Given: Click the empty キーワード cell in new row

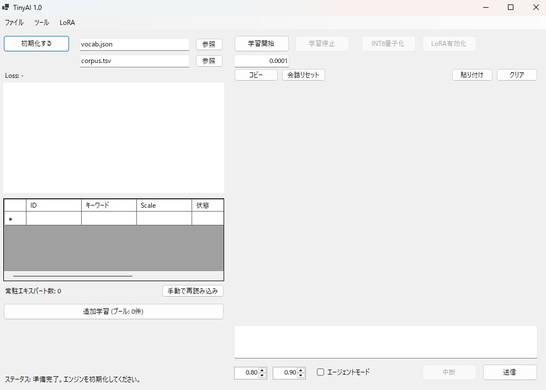Looking at the screenshot, I should point(109,219).
